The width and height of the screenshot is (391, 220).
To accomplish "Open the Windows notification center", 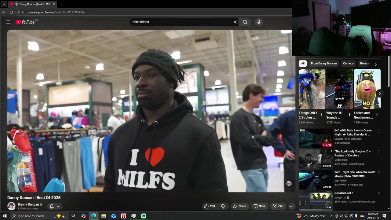I will pos(384,216).
